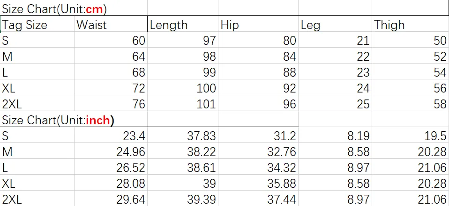
Task: Select the cell showing 8.19
Action: [x=335, y=135]
